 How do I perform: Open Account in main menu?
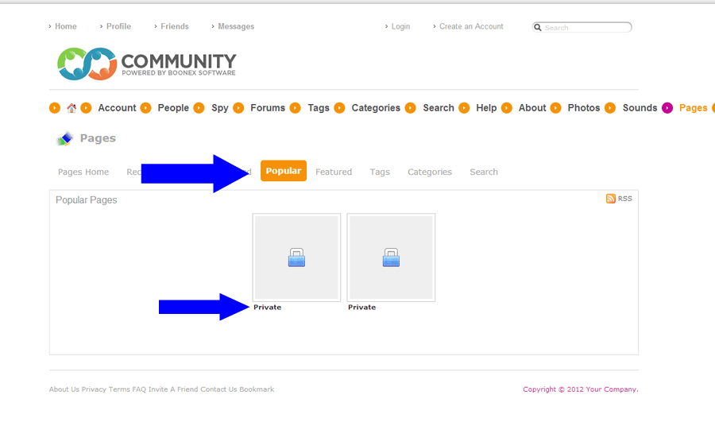pyautogui.click(x=117, y=108)
